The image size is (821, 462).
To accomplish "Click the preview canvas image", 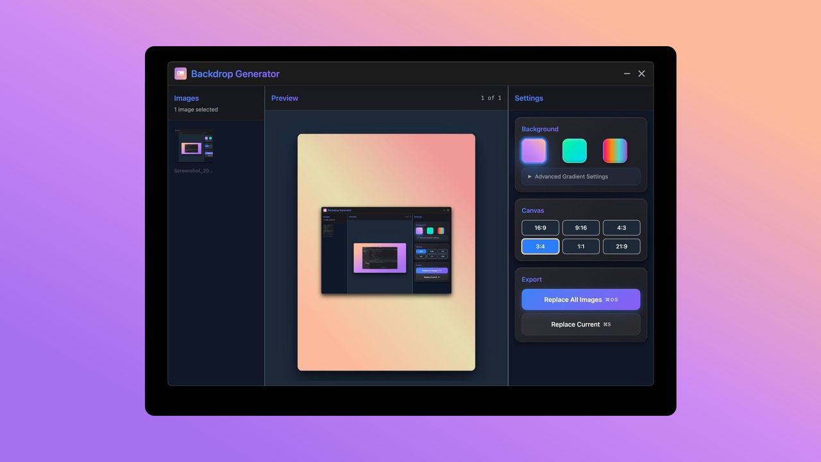I will click(x=386, y=252).
